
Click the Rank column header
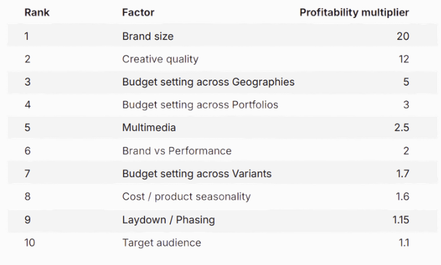[37, 12]
